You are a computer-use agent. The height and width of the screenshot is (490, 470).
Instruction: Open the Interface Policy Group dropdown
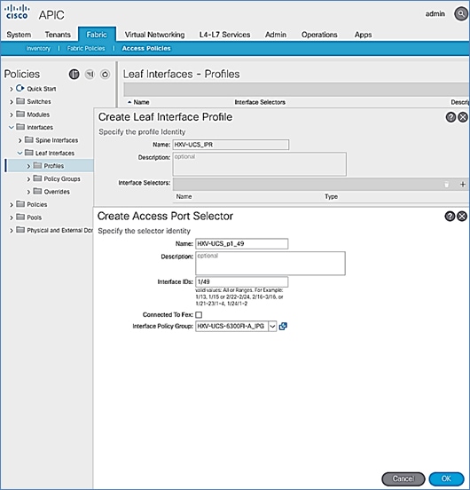tap(272, 327)
